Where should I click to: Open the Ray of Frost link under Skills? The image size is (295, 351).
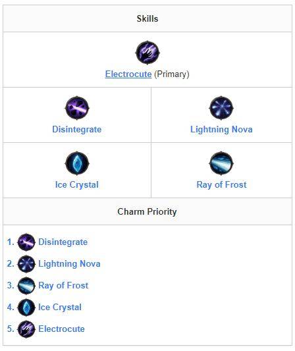222,185
